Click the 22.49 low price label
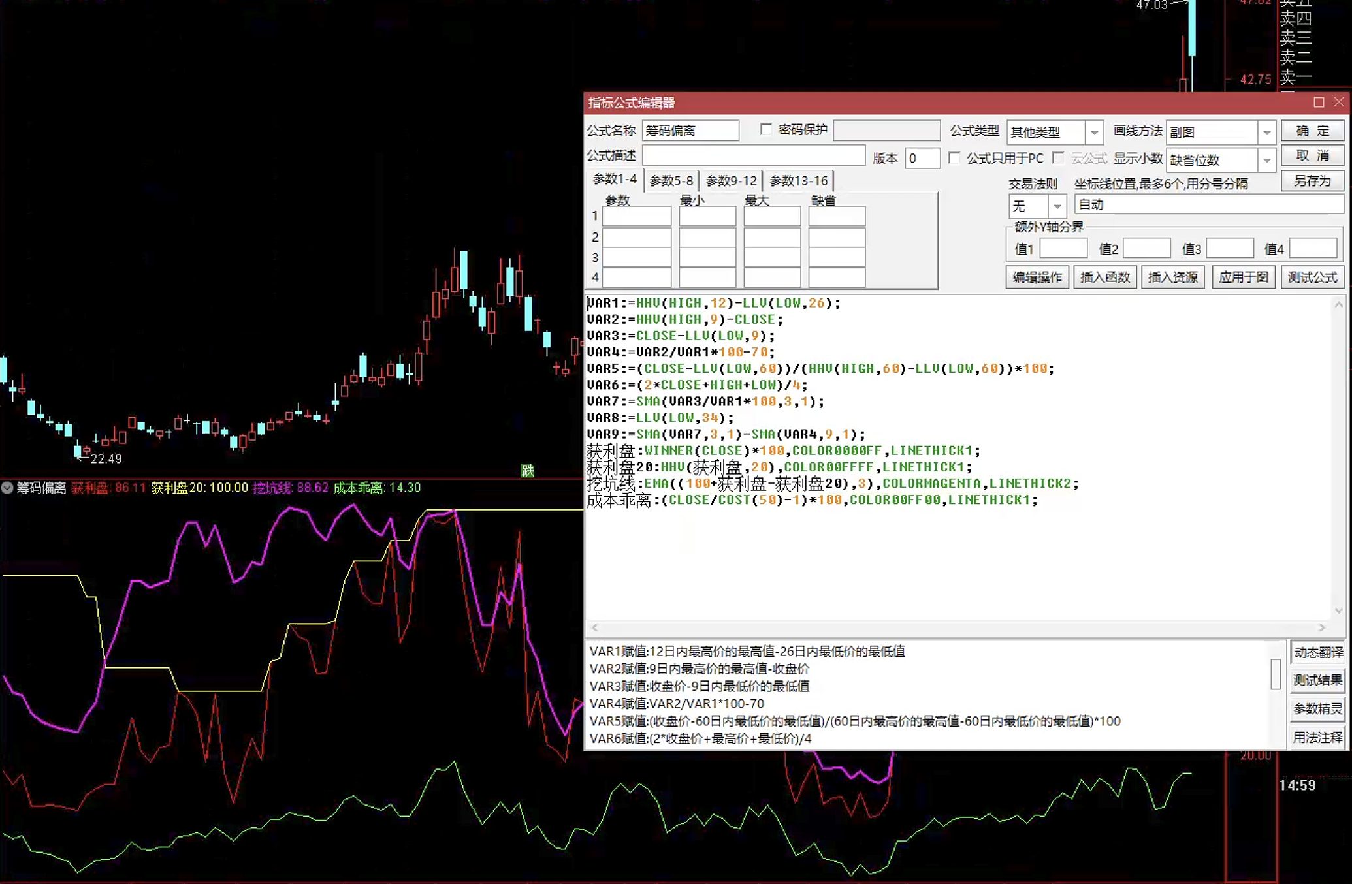The image size is (1352, 884). pos(106,459)
